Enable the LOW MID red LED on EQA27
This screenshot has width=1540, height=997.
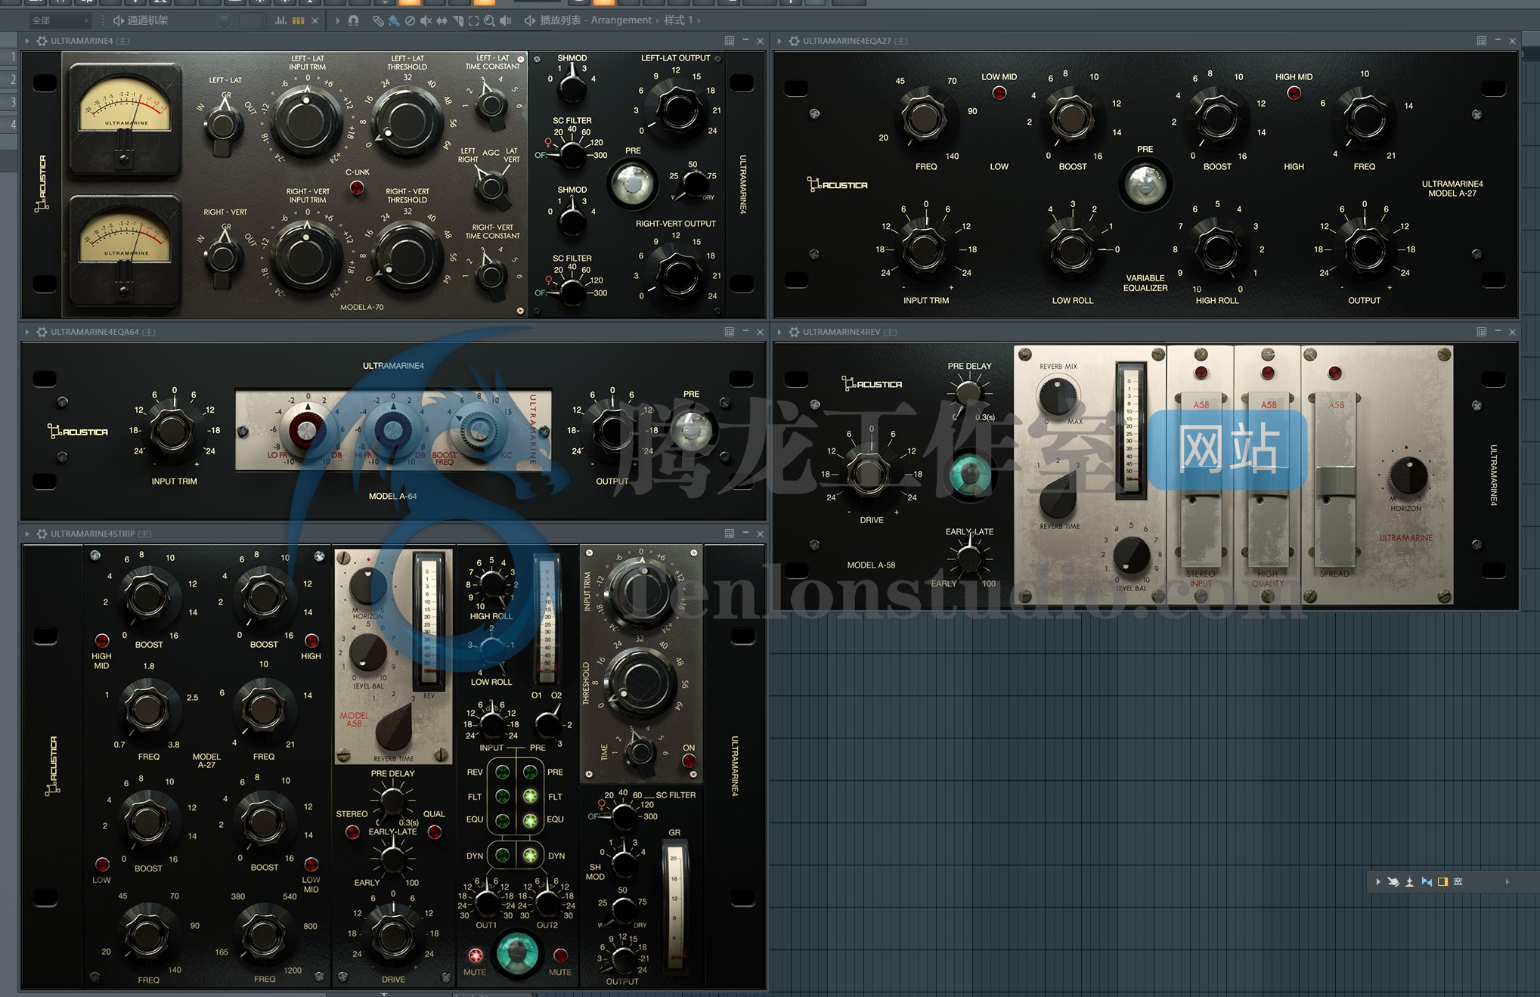pos(999,93)
